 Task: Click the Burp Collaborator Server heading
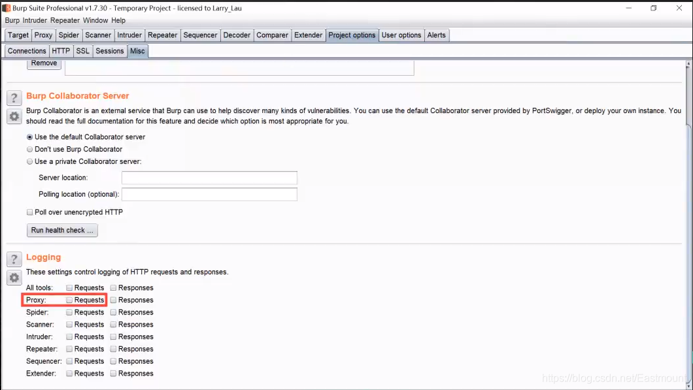[x=78, y=96]
